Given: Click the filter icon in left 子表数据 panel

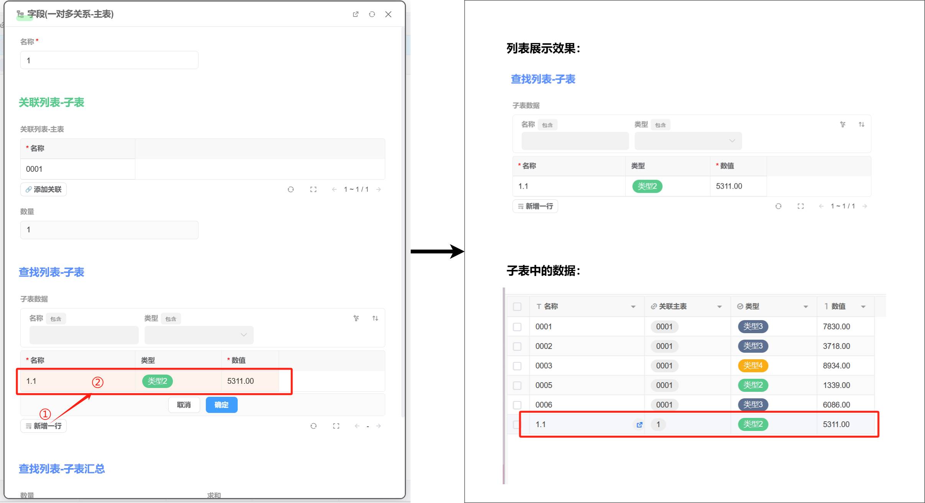Looking at the screenshot, I should click(x=356, y=318).
